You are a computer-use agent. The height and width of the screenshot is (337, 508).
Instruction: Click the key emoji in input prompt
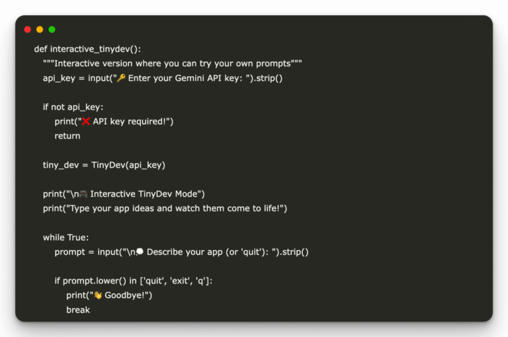click(x=121, y=78)
